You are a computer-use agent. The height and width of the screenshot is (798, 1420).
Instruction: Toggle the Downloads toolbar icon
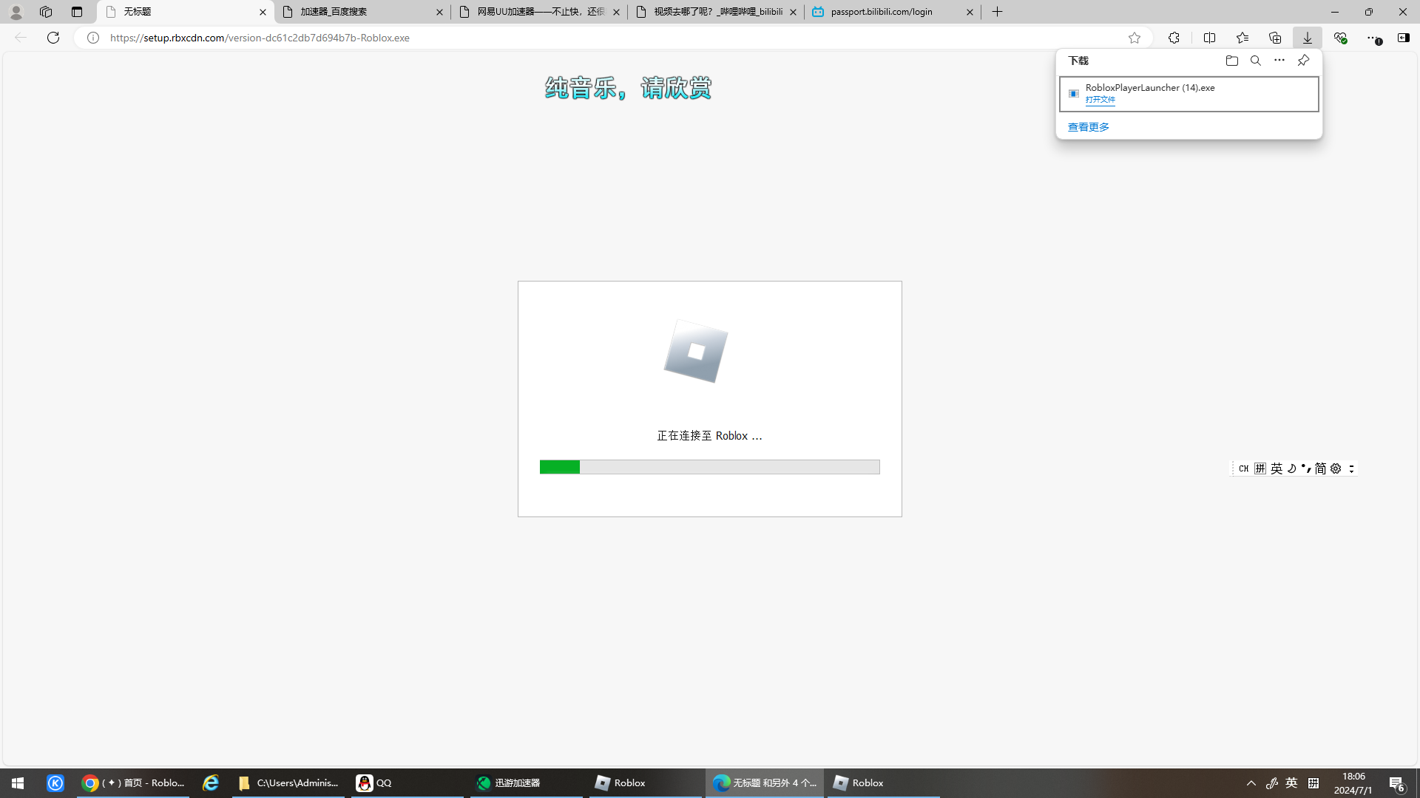click(1308, 38)
